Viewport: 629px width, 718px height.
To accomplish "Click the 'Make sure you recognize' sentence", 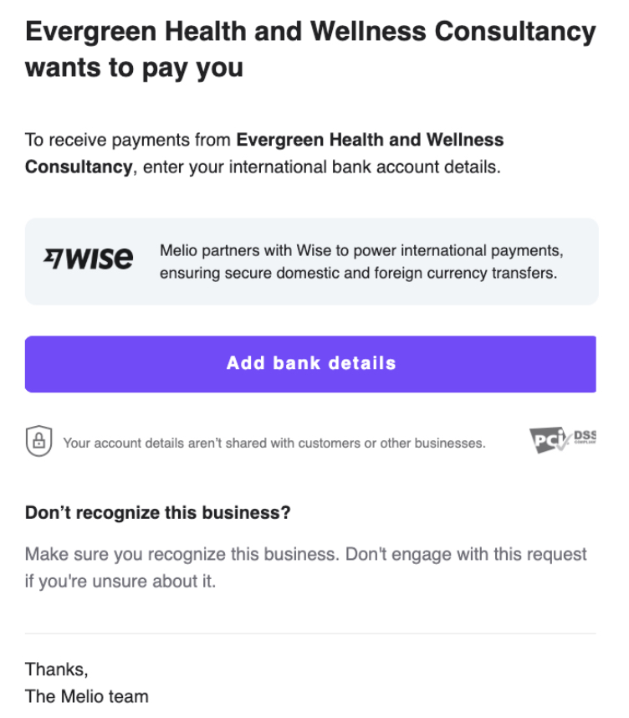I will pyautogui.click(x=182, y=554).
